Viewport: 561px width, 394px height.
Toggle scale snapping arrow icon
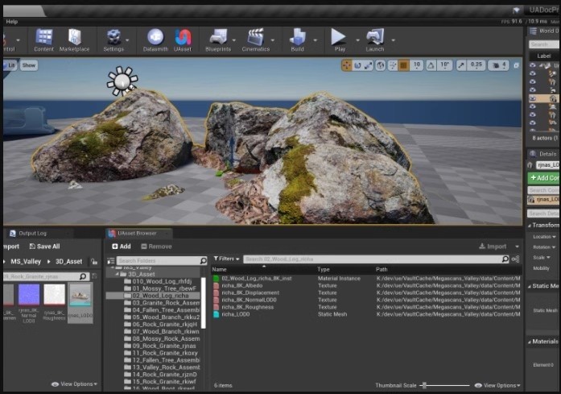pos(461,65)
